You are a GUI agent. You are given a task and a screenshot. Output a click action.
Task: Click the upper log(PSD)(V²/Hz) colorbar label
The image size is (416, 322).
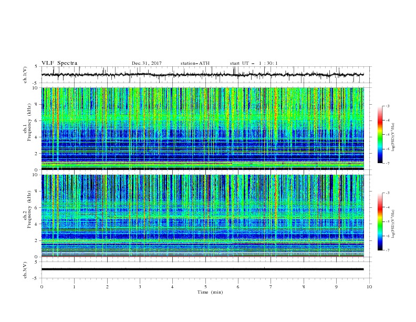(x=393, y=137)
